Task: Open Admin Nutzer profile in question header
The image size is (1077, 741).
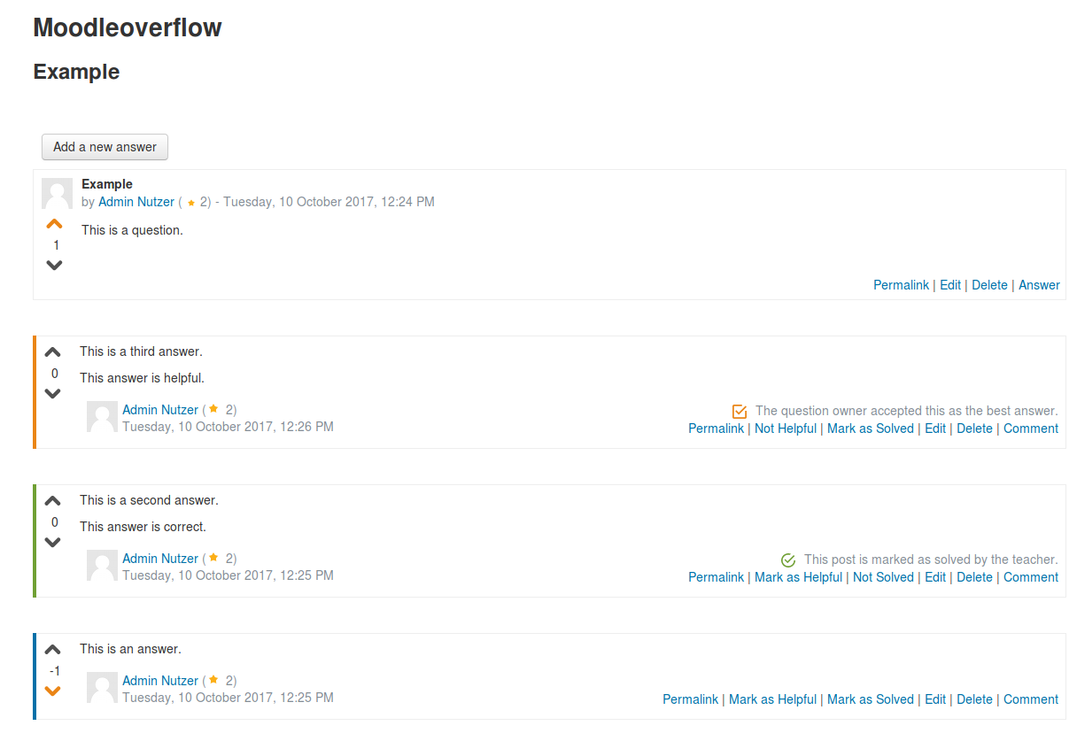Action: [x=136, y=202]
